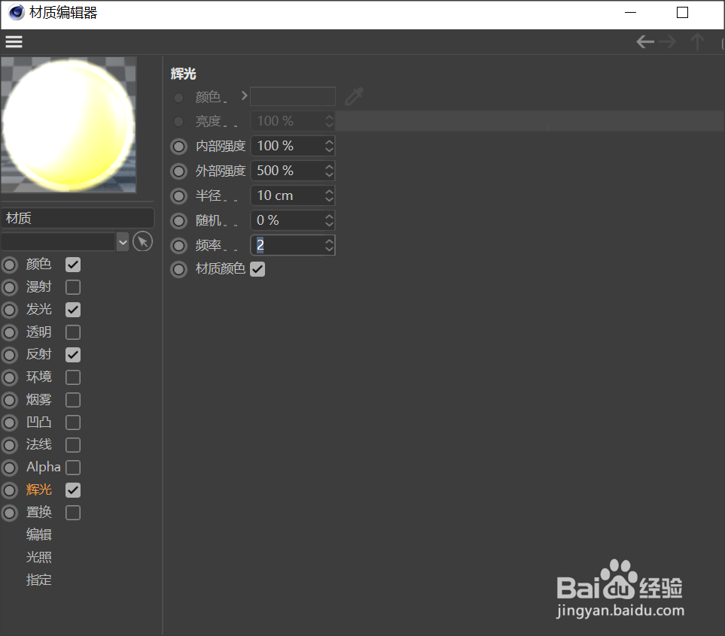Open the material name dropdown
The image size is (725, 636).
coord(123,241)
